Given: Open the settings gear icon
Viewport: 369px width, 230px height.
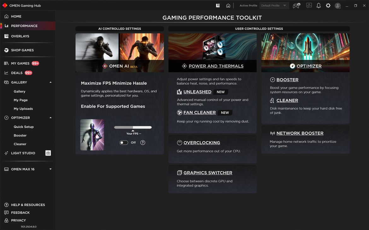Looking at the screenshot, I should (x=328, y=5).
